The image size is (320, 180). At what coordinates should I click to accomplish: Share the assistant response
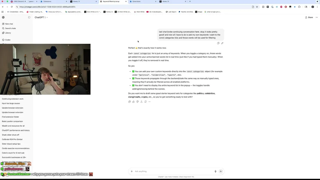click(141, 102)
